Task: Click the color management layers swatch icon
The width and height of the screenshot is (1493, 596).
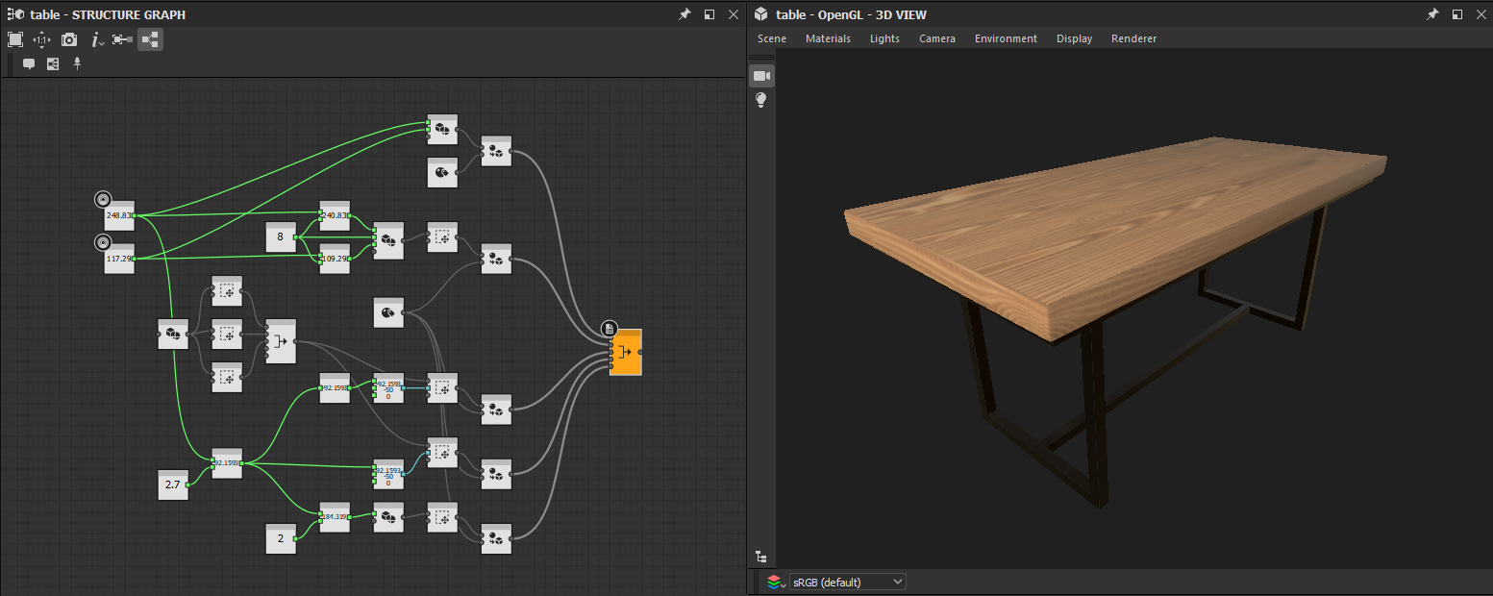Action: point(773,582)
